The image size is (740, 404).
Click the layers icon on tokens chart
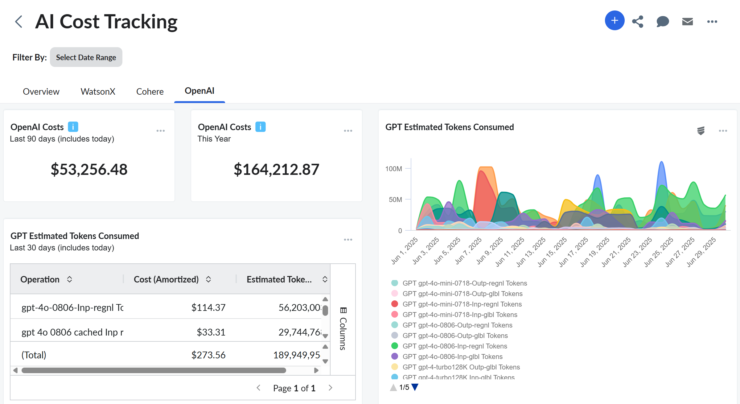coord(701,131)
